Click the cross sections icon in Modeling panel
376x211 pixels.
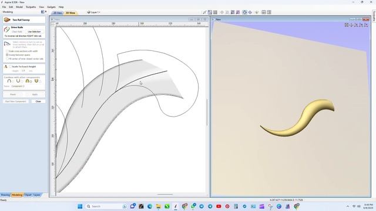(7, 44)
